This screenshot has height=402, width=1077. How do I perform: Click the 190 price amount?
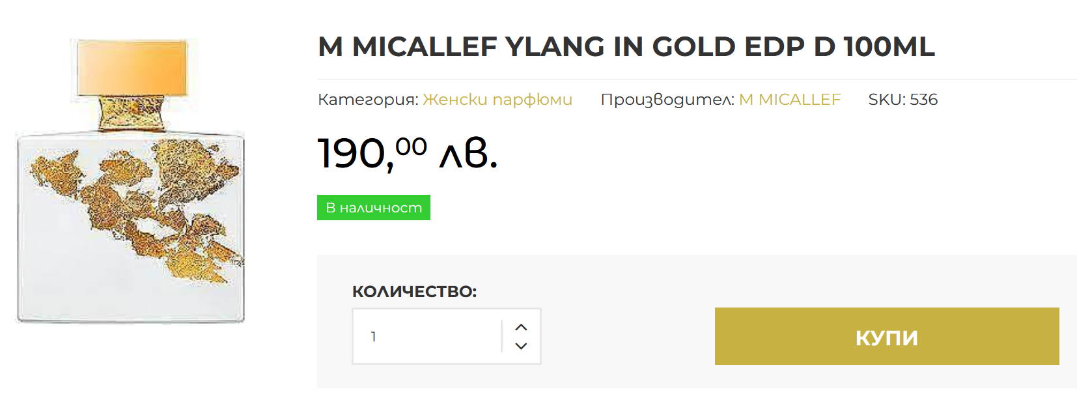click(x=352, y=154)
